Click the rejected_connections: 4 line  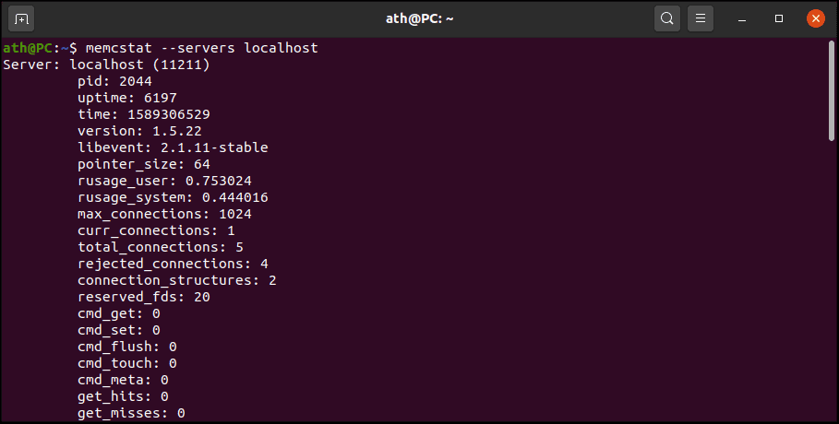click(x=173, y=263)
